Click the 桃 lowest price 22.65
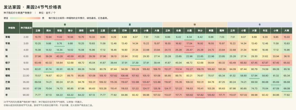 [x=200, y=56]
